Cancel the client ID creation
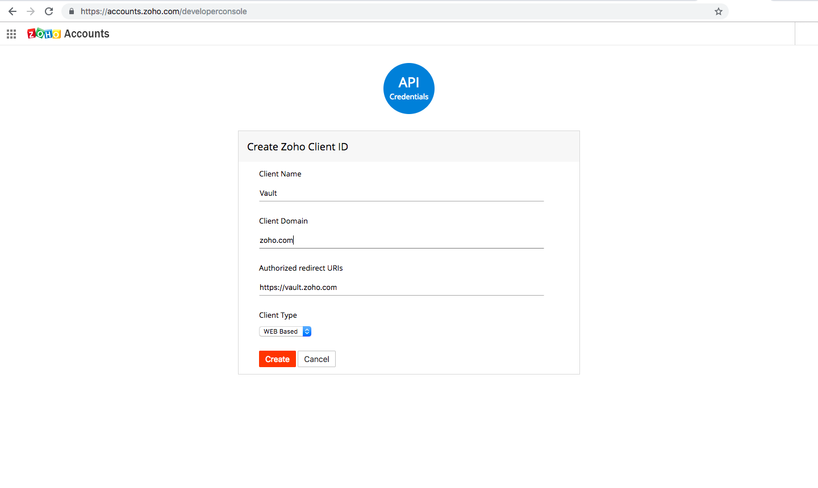Image resolution: width=818 pixels, height=488 pixels. pyautogui.click(x=316, y=359)
